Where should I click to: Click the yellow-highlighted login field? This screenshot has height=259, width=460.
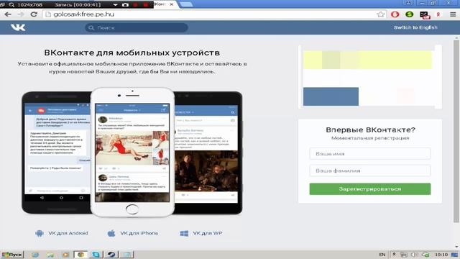click(367, 60)
